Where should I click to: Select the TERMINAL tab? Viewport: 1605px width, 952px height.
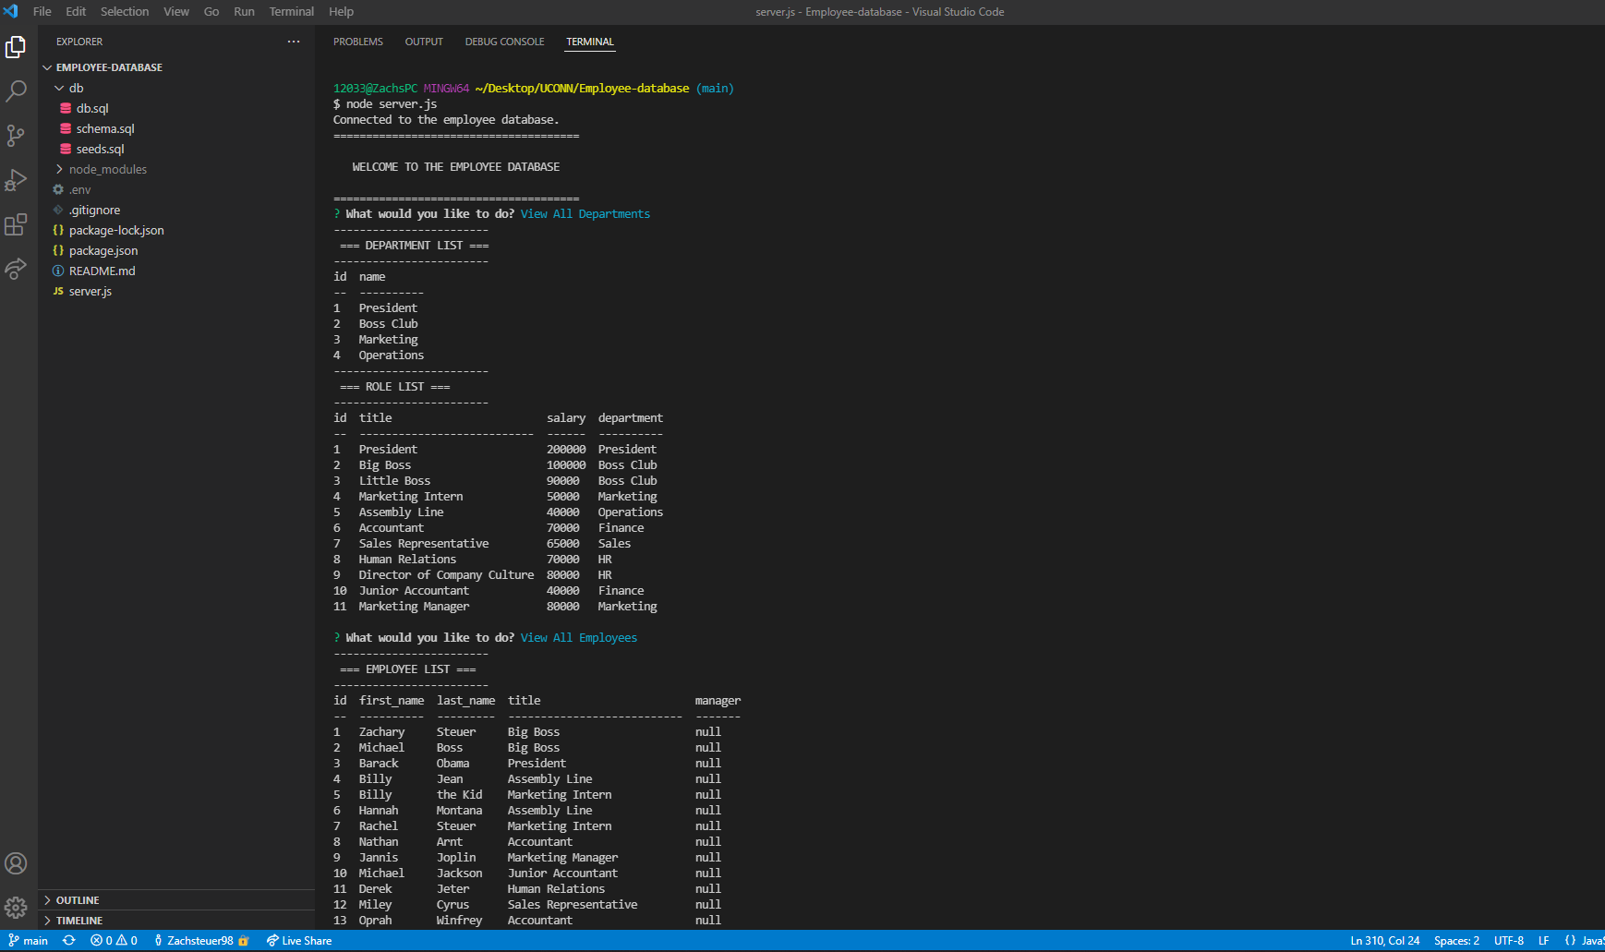590,42
